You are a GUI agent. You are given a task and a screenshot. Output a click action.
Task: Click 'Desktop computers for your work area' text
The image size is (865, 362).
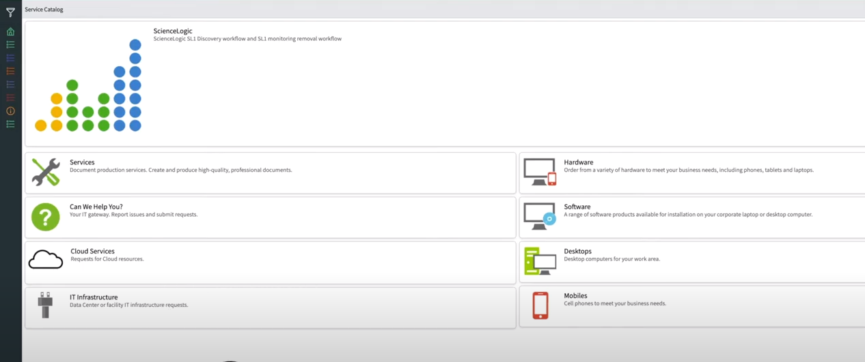click(x=612, y=259)
